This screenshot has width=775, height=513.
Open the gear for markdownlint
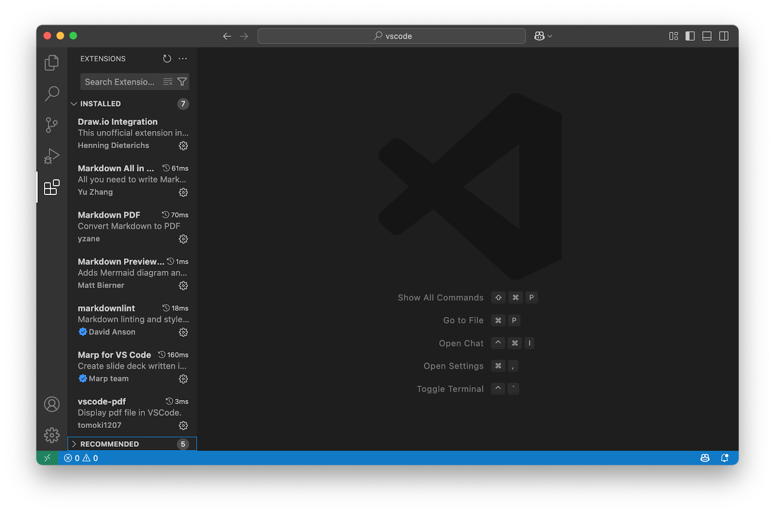click(183, 332)
